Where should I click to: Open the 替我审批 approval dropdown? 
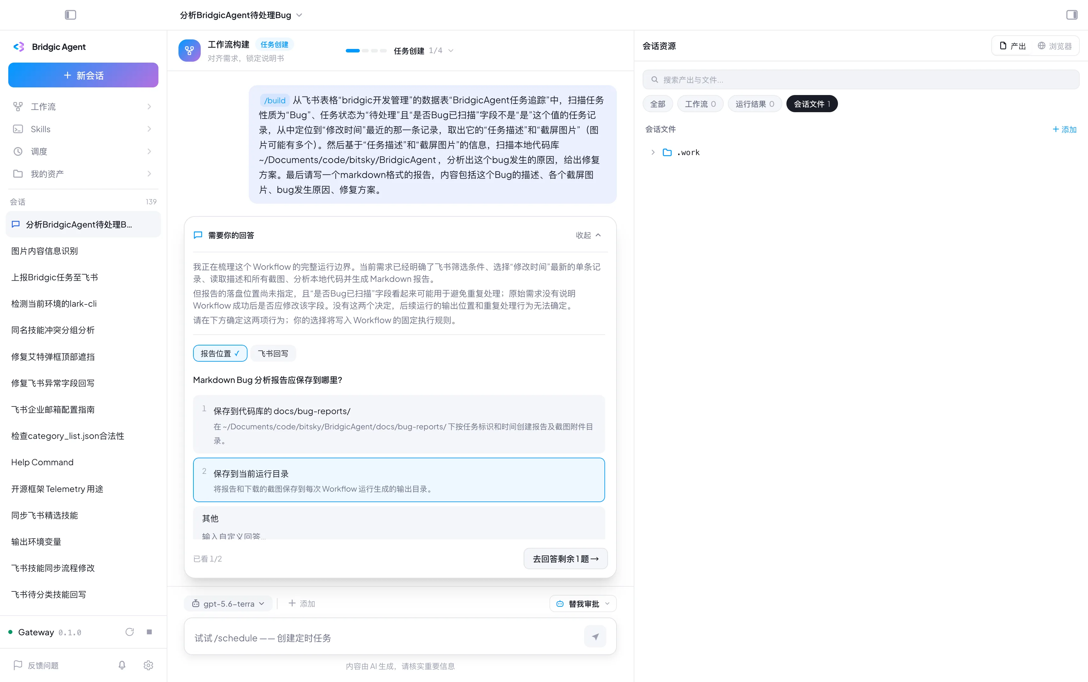tap(583, 604)
